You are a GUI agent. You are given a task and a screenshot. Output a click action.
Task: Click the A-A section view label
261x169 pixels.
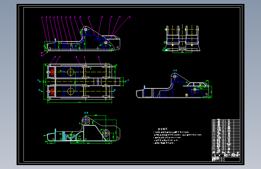pos(175,71)
